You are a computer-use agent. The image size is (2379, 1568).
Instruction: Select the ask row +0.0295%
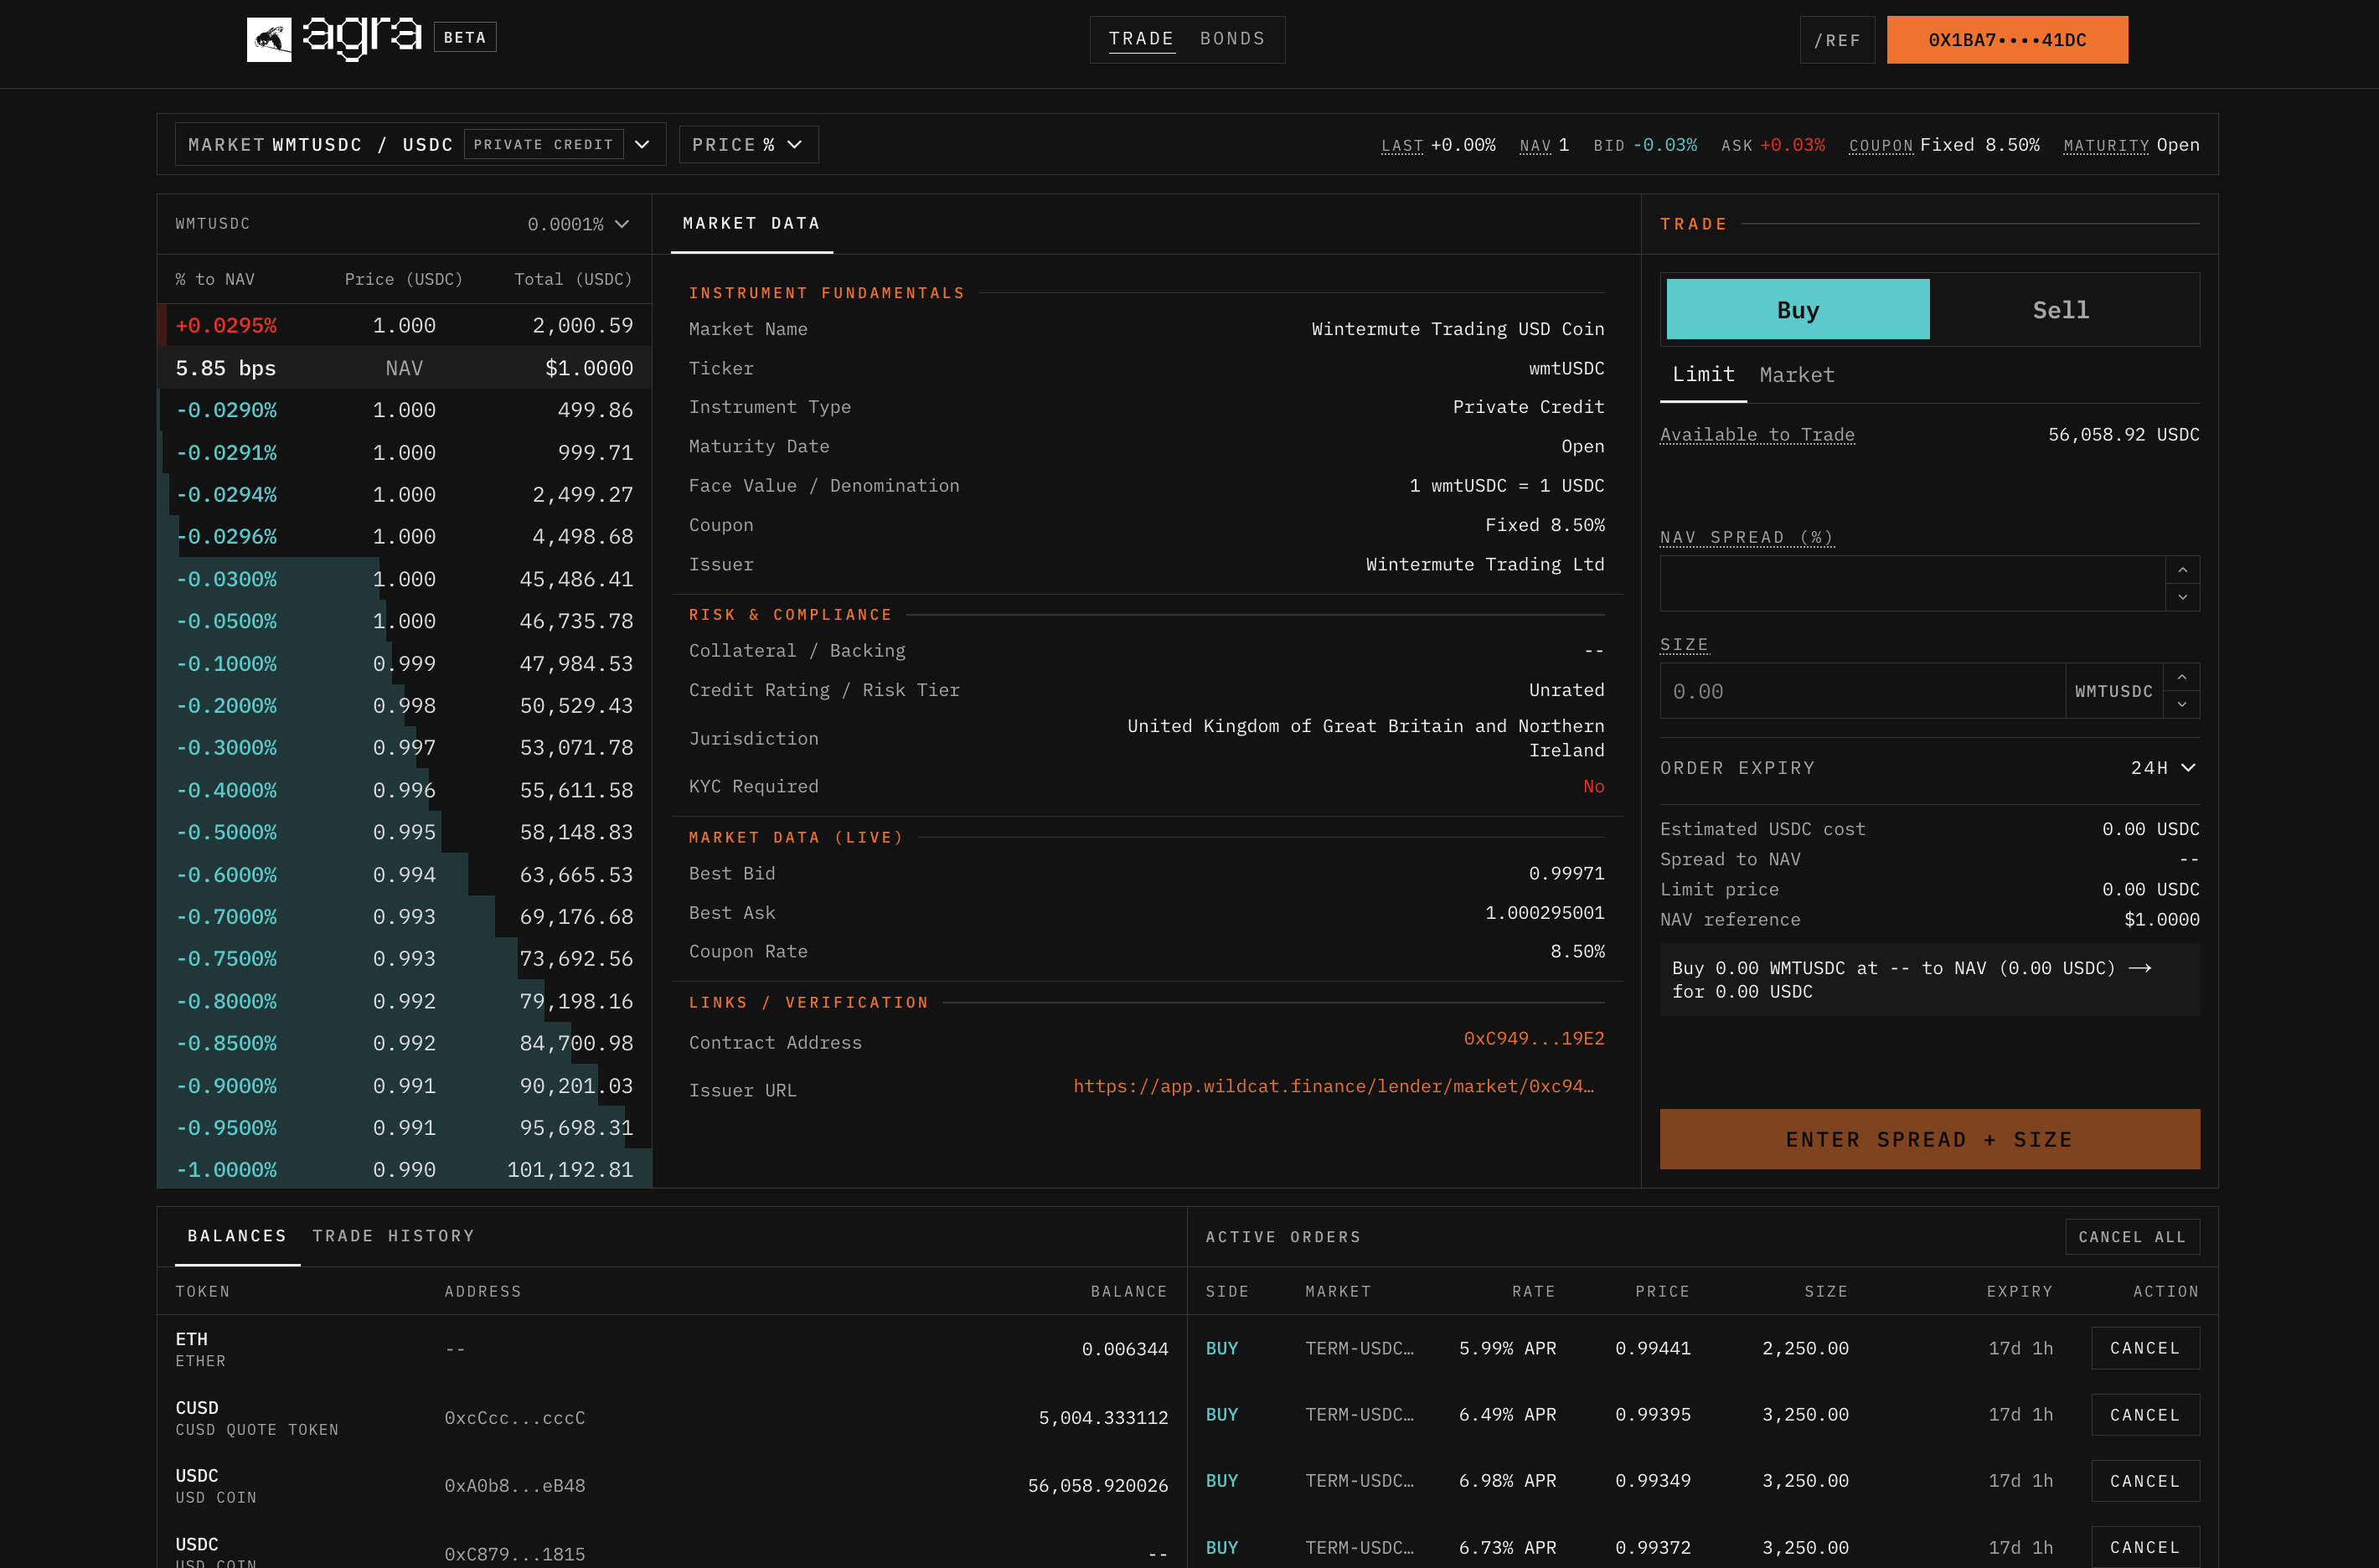pos(404,326)
